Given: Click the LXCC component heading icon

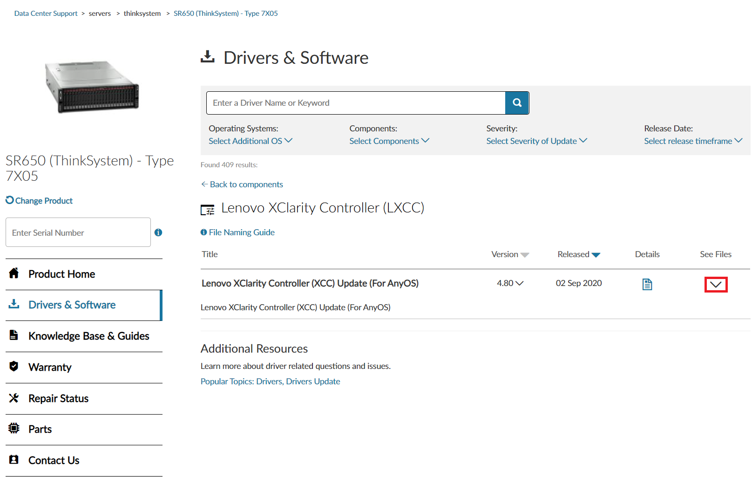Looking at the screenshot, I should pyautogui.click(x=208, y=210).
